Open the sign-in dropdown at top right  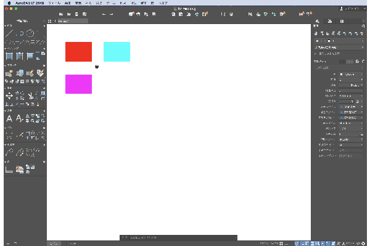[x=353, y=9]
